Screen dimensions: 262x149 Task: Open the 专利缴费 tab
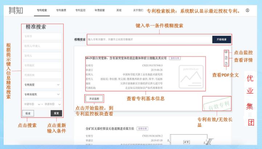point(61,11)
